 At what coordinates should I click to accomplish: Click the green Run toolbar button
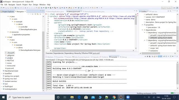46,8
